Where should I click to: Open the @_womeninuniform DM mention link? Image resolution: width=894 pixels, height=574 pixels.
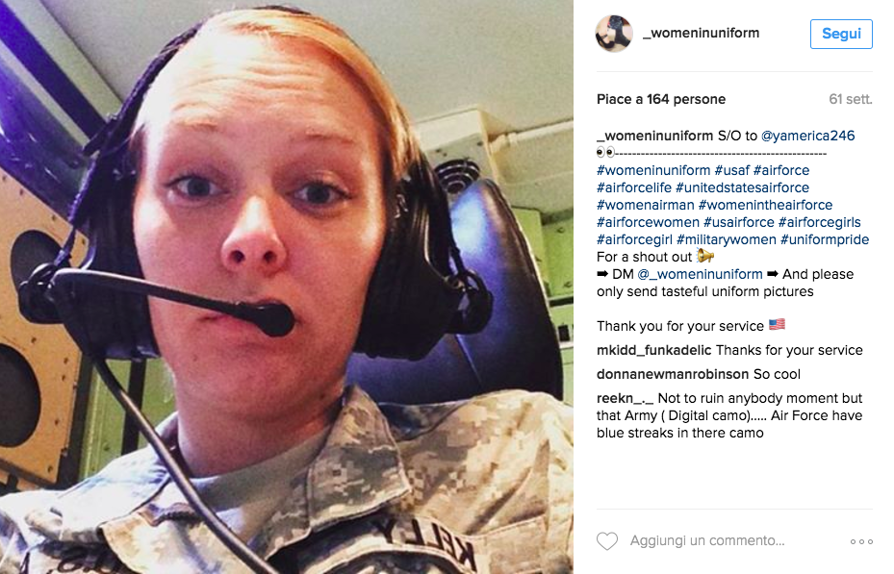pyautogui.click(x=701, y=274)
